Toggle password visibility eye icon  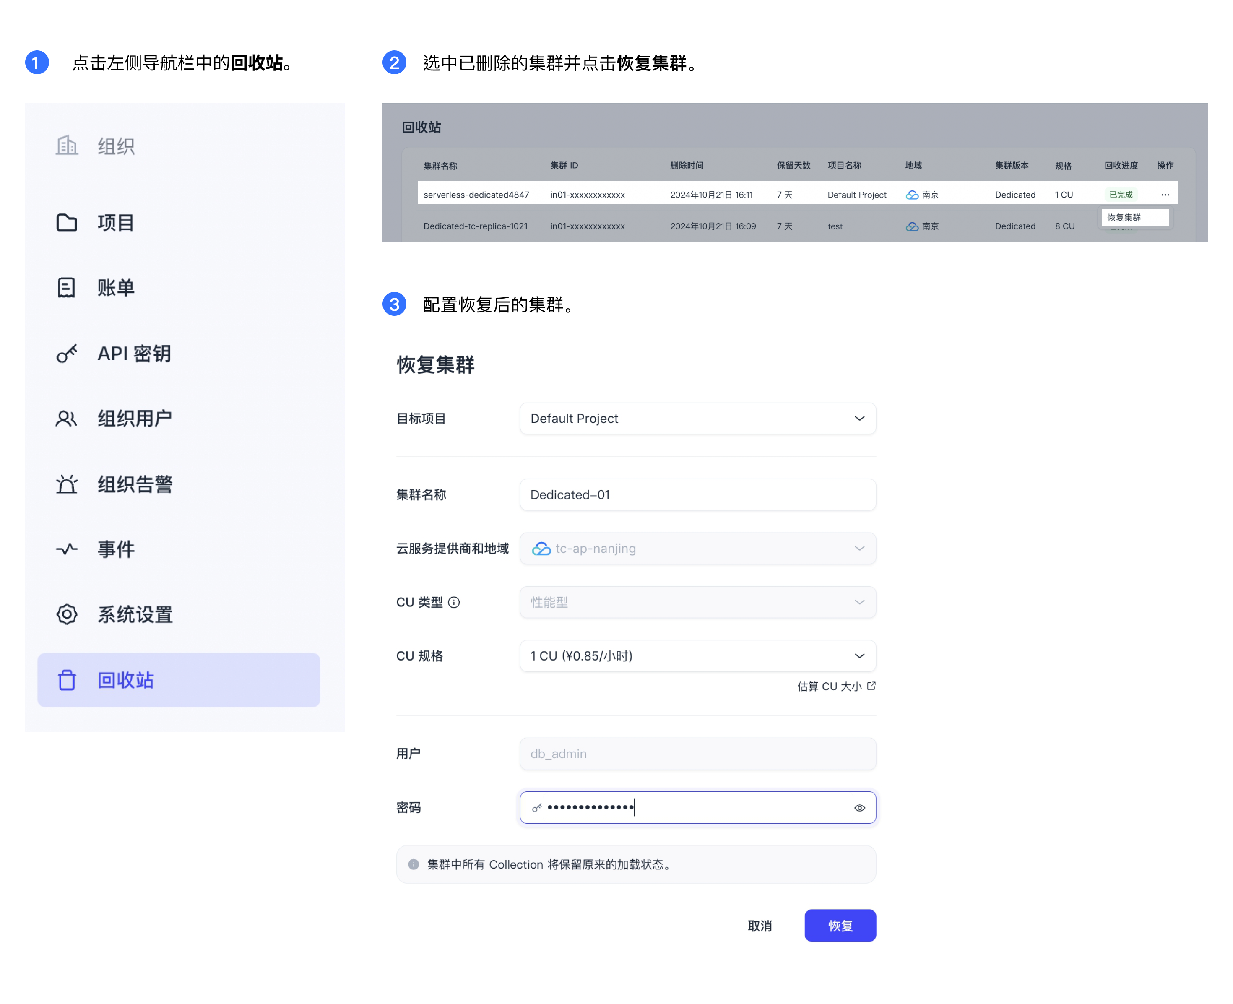tap(859, 808)
